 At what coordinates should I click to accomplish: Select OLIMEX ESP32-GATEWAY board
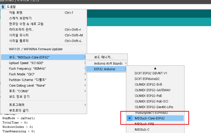(x=155, y=90)
